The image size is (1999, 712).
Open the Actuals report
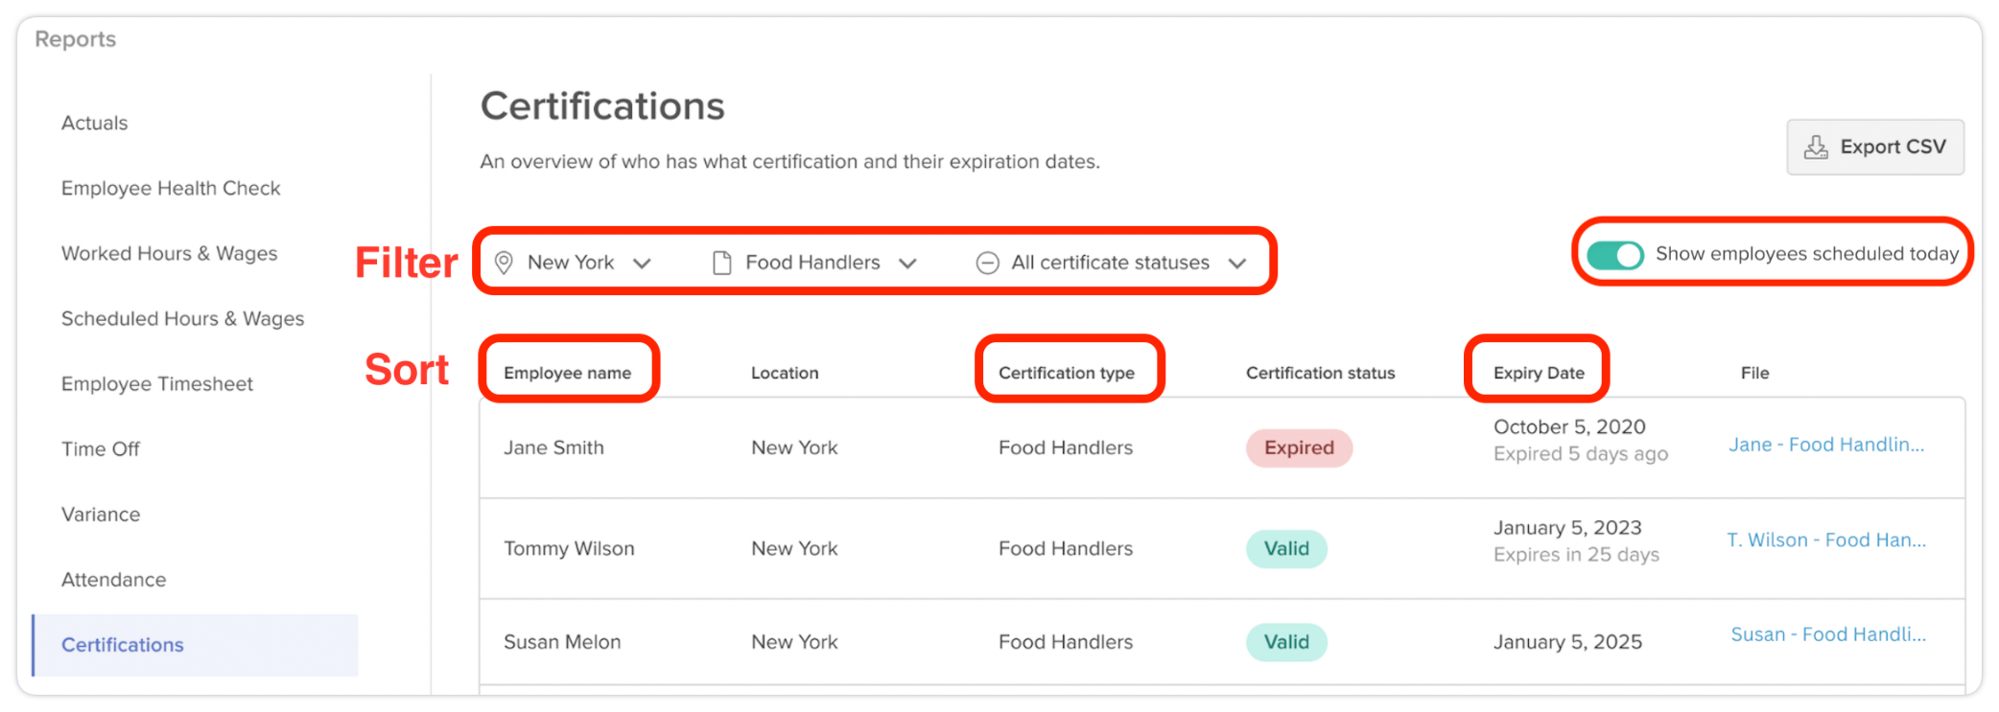click(x=94, y=124)
